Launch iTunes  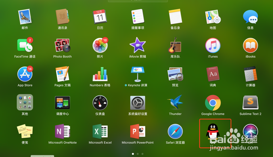(213, 47)
